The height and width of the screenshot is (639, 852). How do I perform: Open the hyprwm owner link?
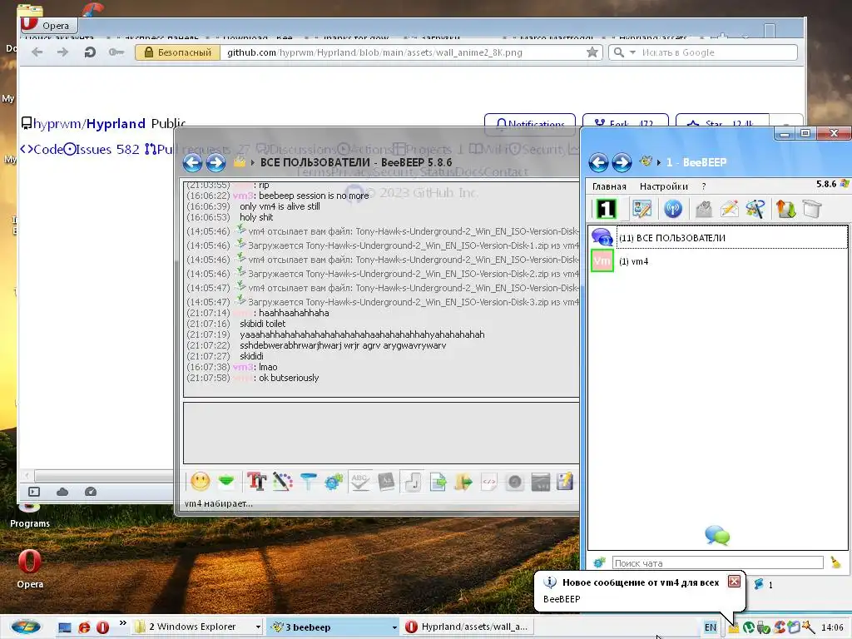tap(57, 123)
